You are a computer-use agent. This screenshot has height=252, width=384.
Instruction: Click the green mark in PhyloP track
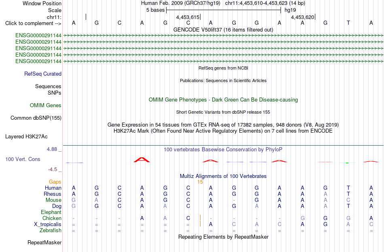tap(347, 163)
